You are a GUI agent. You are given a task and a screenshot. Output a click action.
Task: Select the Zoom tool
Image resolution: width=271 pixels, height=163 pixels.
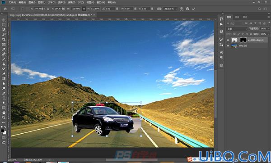[x=4, y=118]
